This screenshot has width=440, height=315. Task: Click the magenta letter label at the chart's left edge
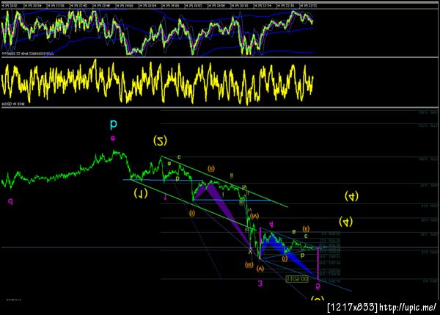(10, 201)
